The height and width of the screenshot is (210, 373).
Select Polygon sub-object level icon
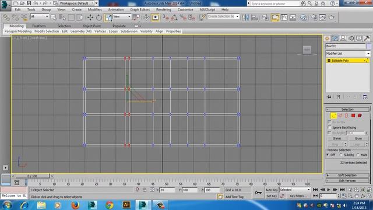(x=353, y=116)
